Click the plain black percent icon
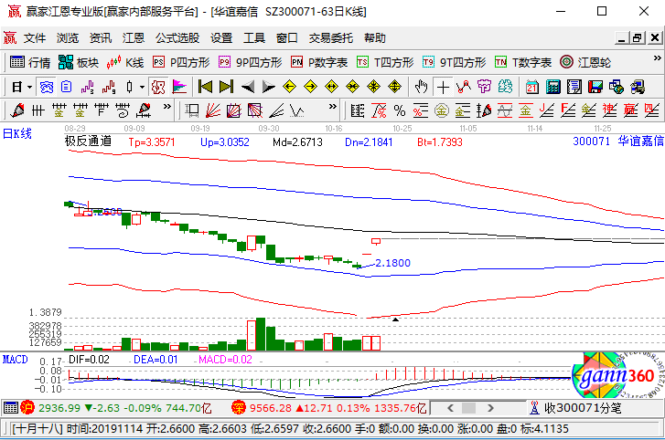Screen dimensions: 665x440 (x=400, y=110)
